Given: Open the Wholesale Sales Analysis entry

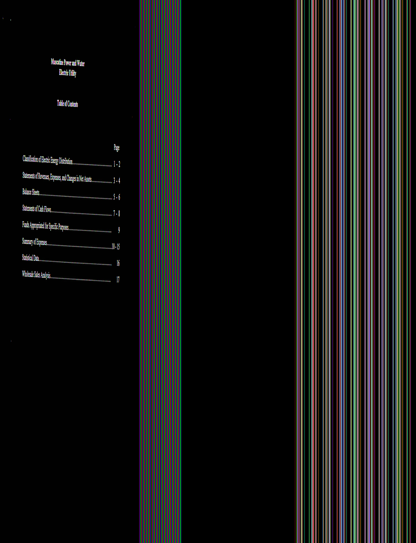Looking at the screenshot, I should [x=36, y=275].
